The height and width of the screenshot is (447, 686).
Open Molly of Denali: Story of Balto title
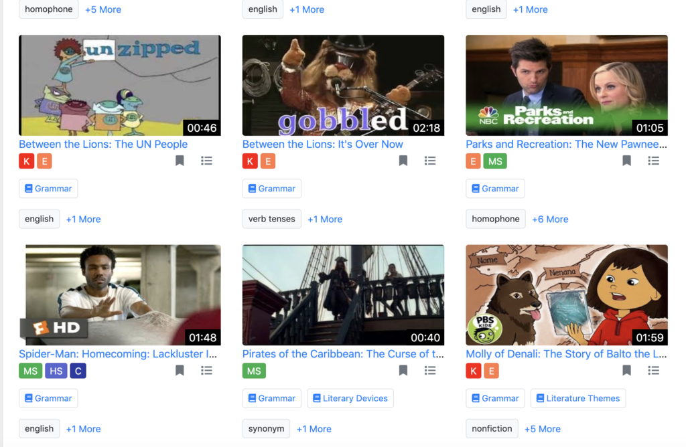tap(566, 354)
